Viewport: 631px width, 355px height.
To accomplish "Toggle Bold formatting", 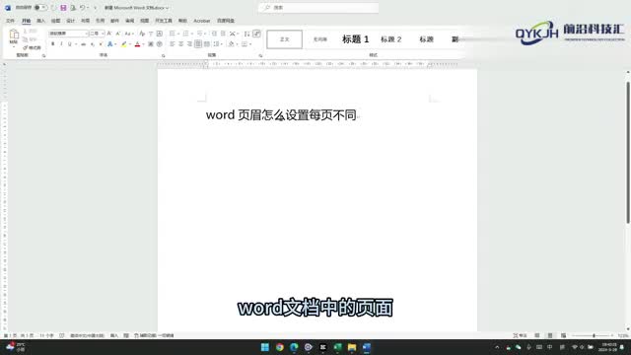I will click(x=52, y=43).
